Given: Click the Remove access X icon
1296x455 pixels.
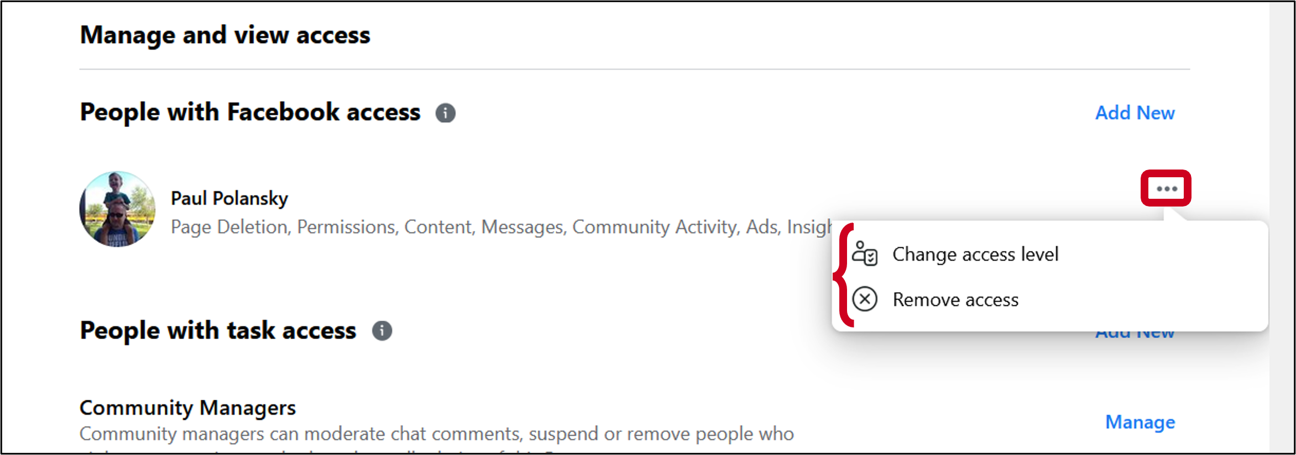Looking at the screenshot, I should [x=865, y=299].
